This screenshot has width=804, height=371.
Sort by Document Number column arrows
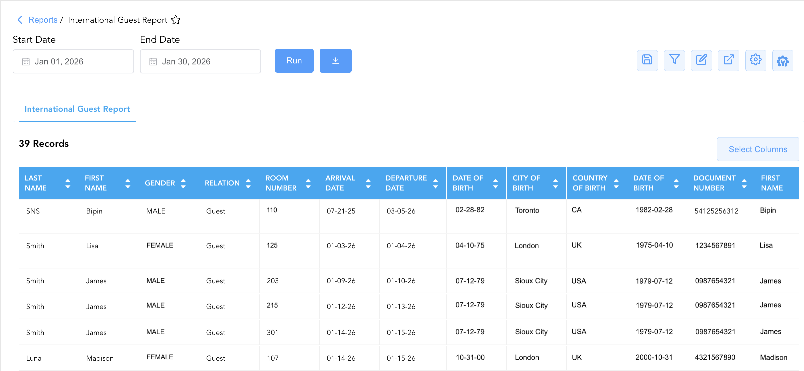pyautogui.click(x=744, y=183)
